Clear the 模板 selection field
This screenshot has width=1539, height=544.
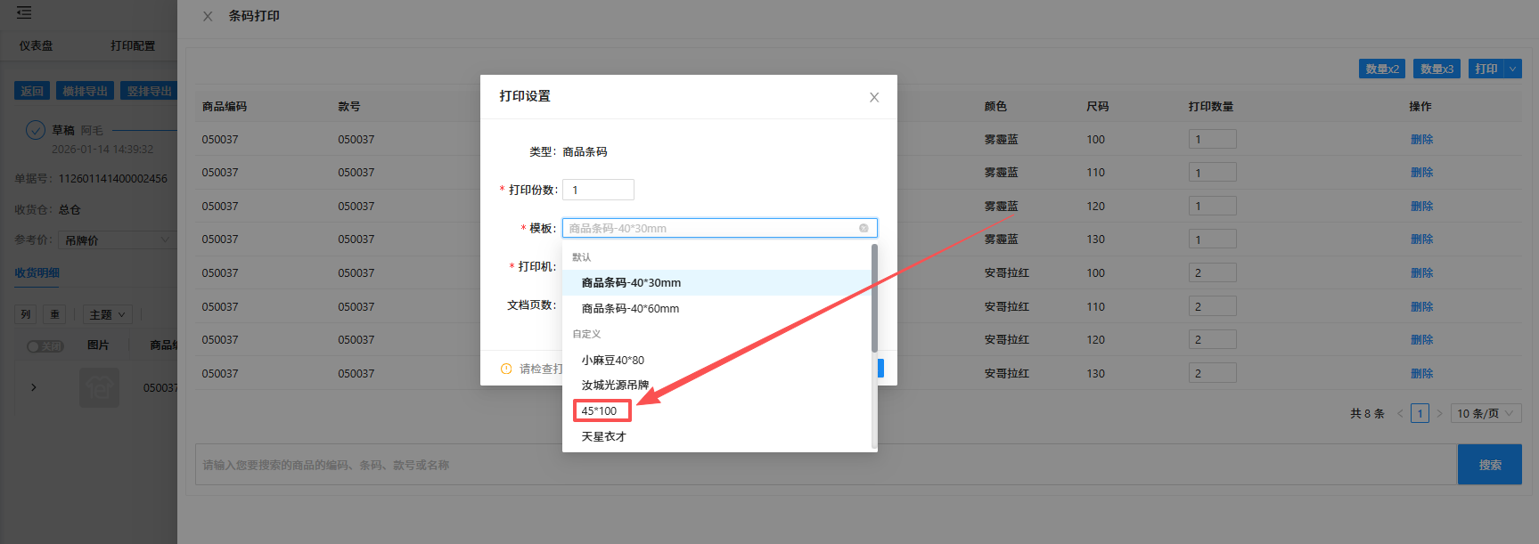(x=864, y=229)
